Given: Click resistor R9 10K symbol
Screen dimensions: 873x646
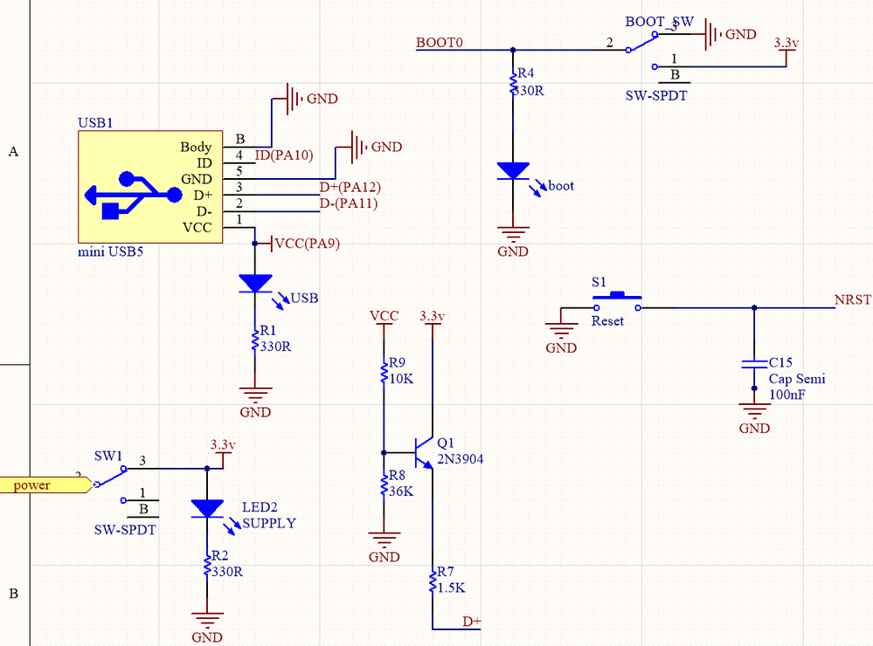Looking at the screenshot, I should 385,371.
